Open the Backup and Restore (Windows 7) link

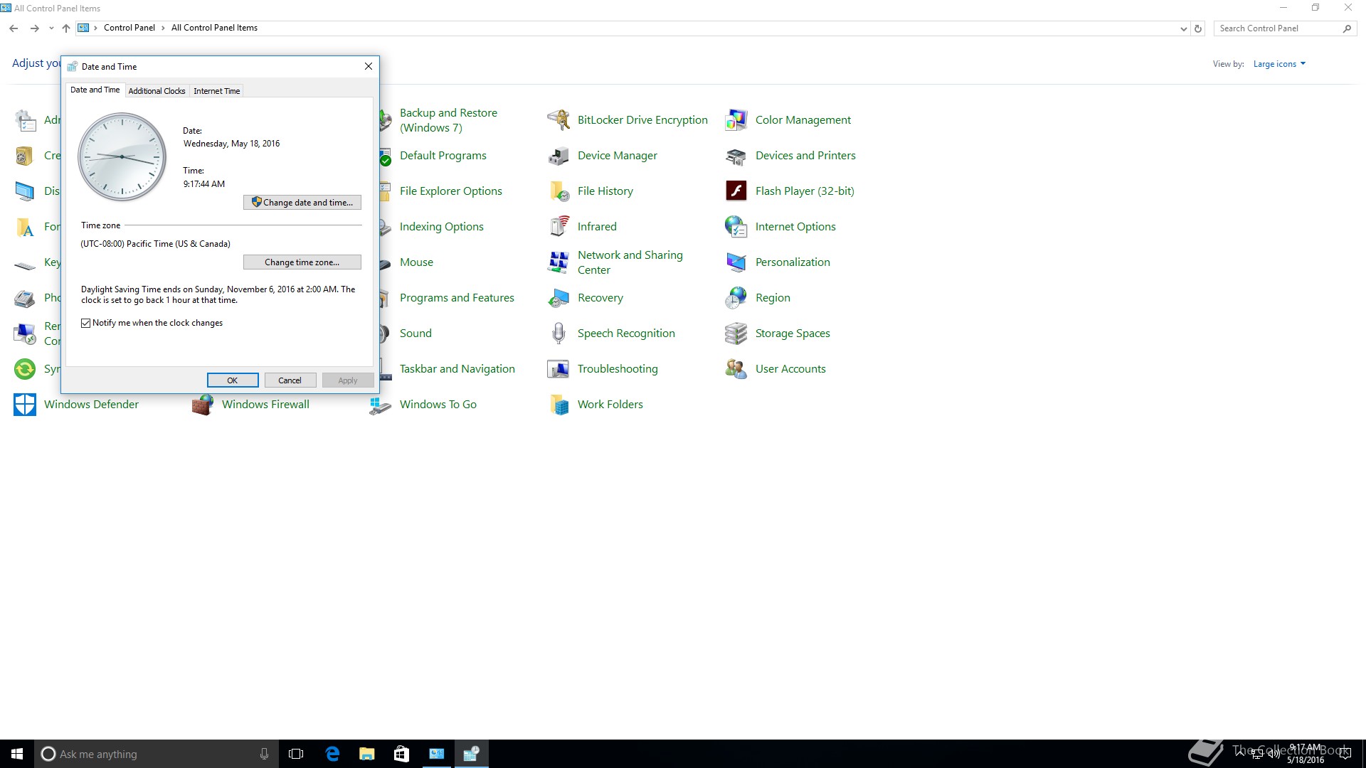448,120
